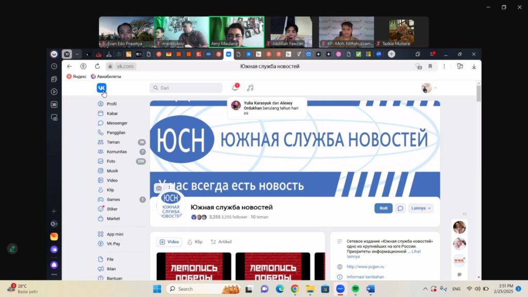Open the yugsn.ru website link

click(x=366, y=267)
